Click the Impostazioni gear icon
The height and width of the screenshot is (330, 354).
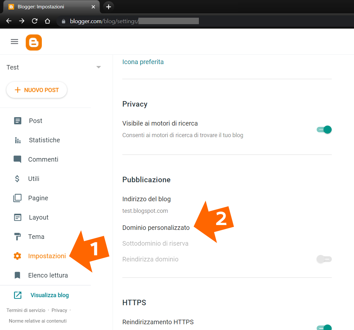click(x=17, y=256)
